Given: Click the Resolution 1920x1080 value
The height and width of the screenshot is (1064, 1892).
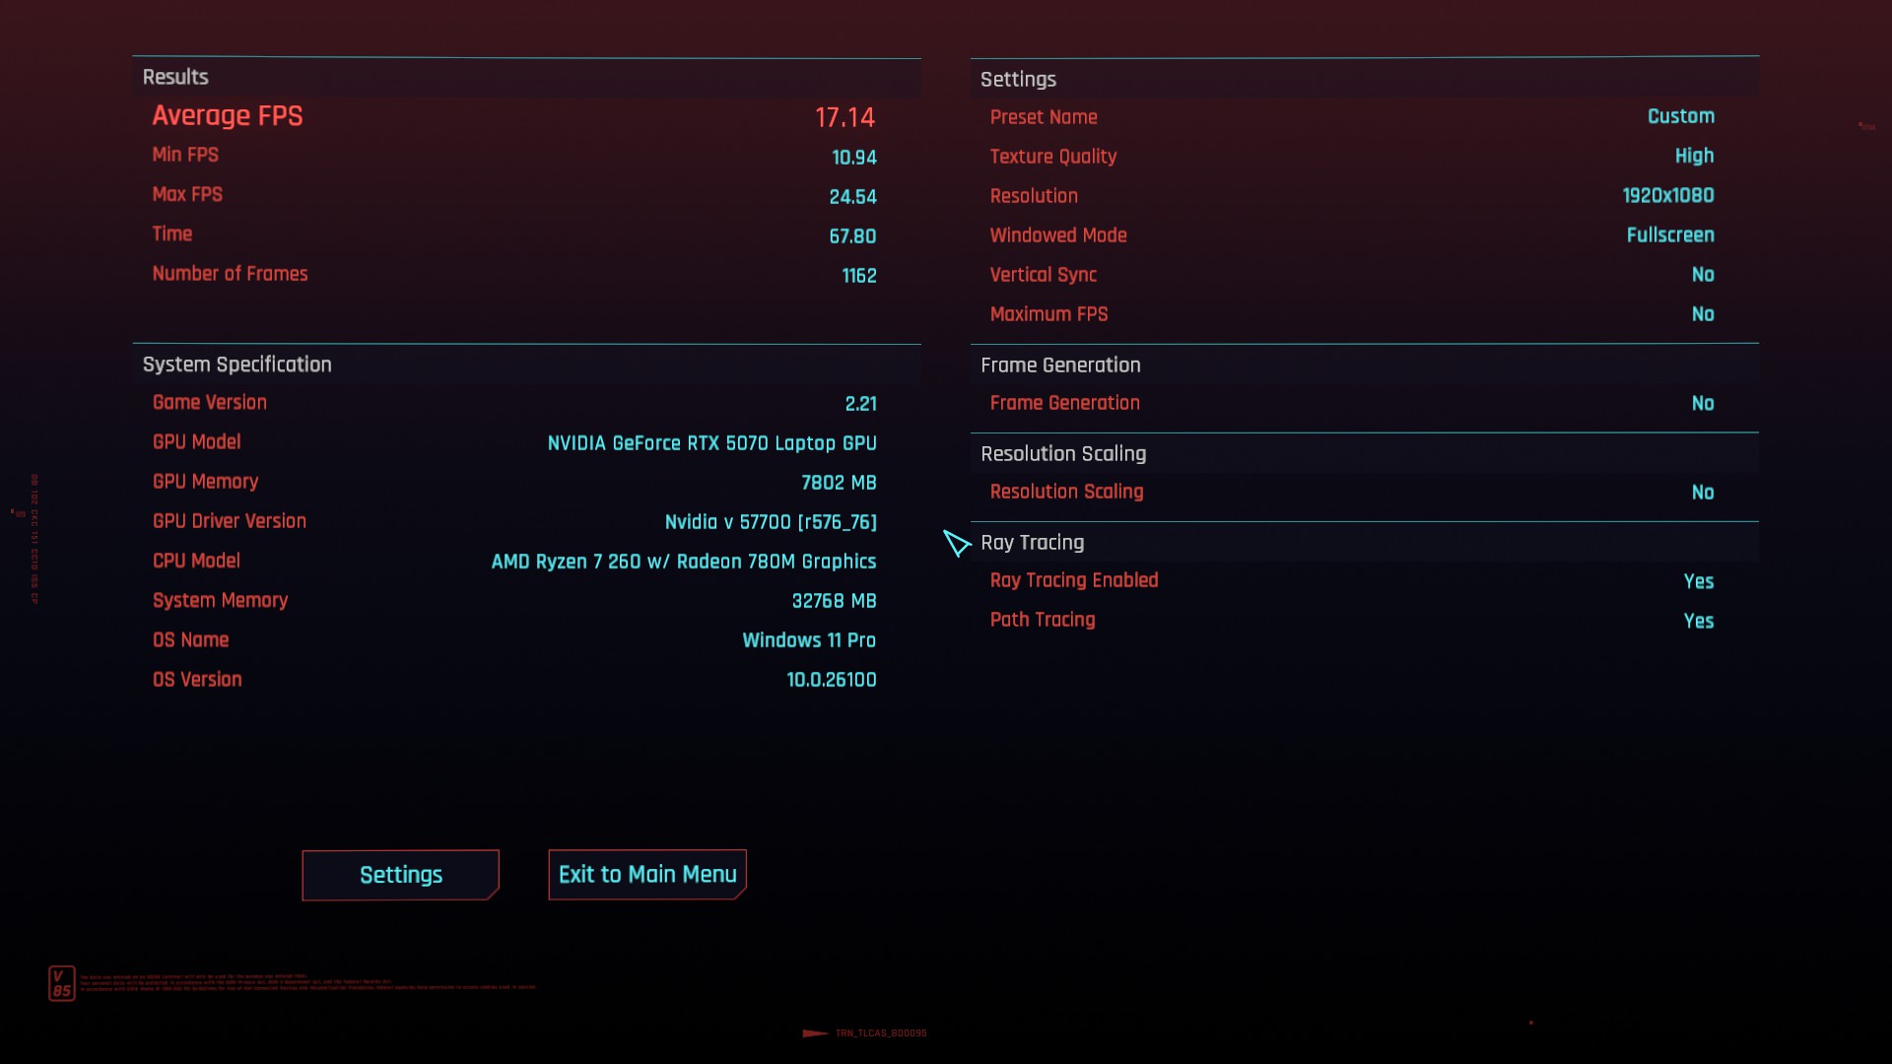Looking at the screenshot, I should 1667,196.
